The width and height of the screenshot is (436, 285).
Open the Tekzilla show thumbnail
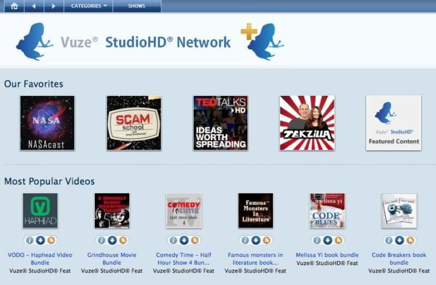(x=307, y=123)
